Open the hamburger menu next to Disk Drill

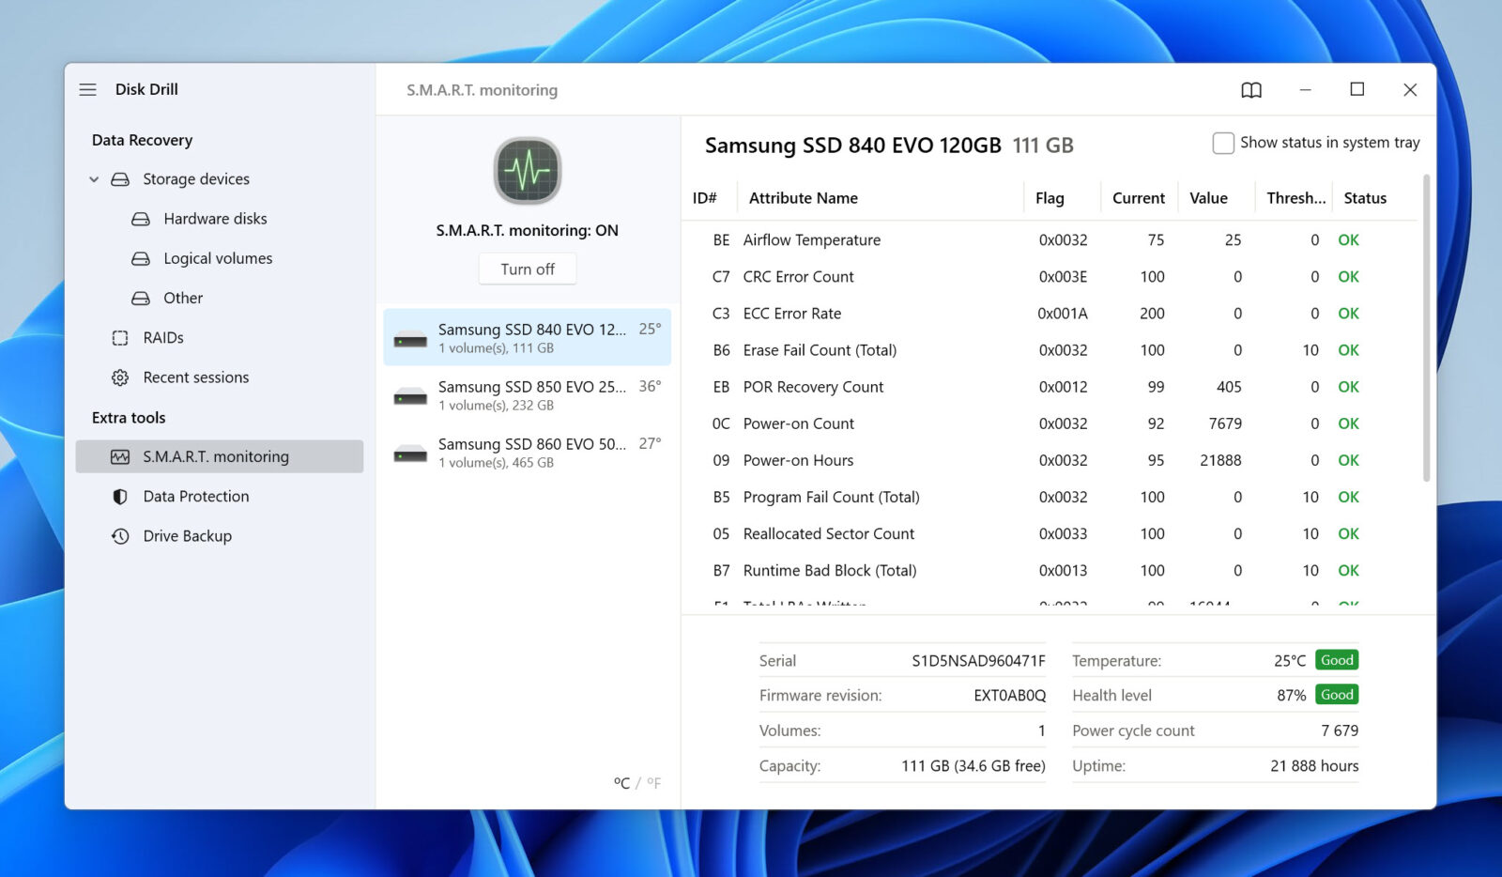point(87,89)
